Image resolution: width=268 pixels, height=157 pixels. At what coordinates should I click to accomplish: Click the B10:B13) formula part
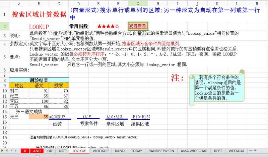point(141,117)
